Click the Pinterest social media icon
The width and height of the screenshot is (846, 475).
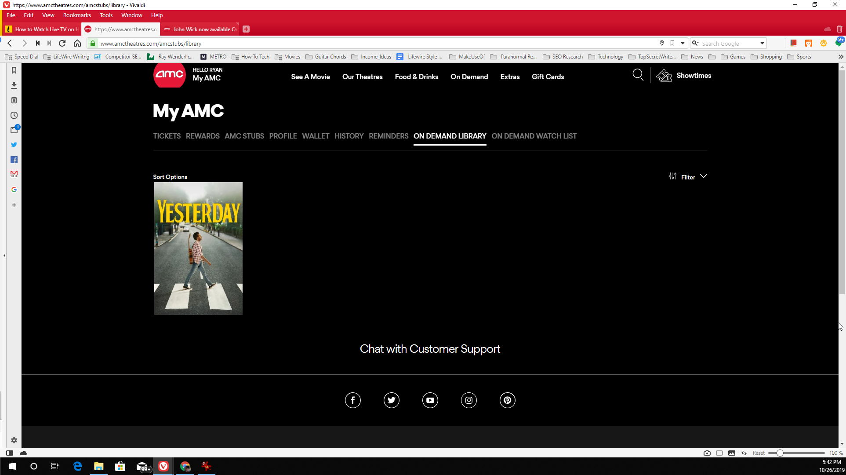[x=507, y=400]
